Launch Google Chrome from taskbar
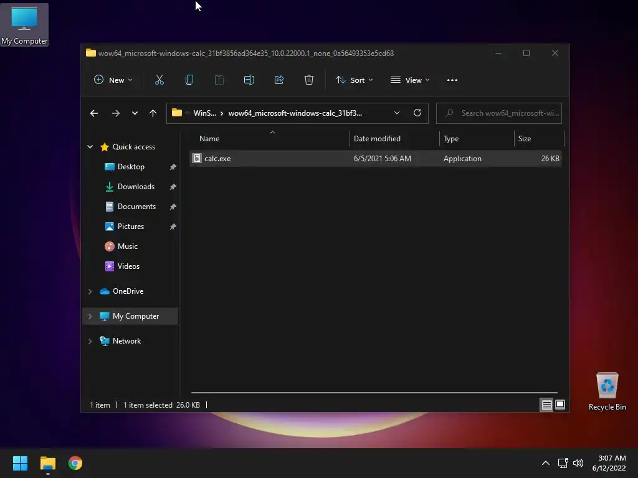Screen dimensions: 638x478 coord(75,463)
